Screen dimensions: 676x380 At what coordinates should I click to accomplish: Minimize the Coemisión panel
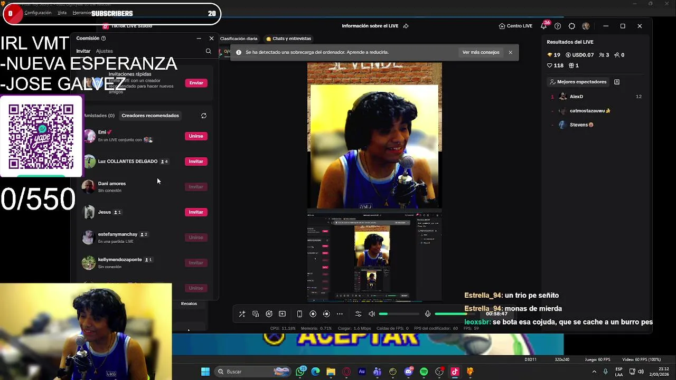[199, 38]
